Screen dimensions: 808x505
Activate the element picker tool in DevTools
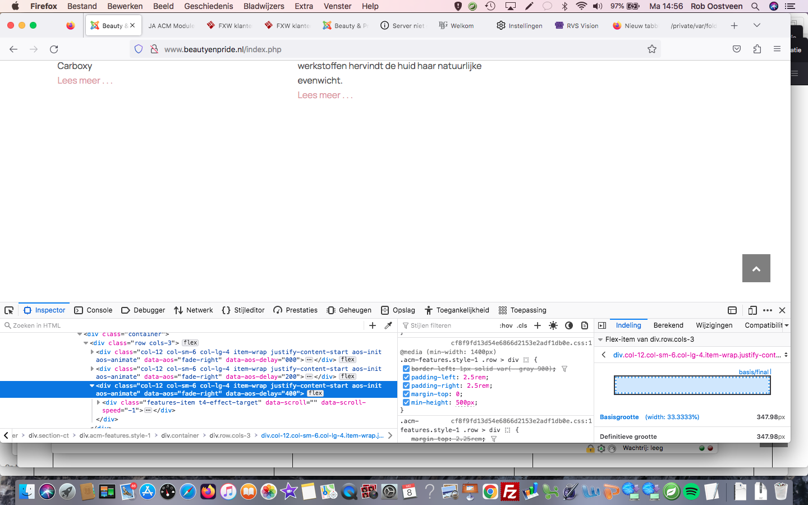point(9,310)
